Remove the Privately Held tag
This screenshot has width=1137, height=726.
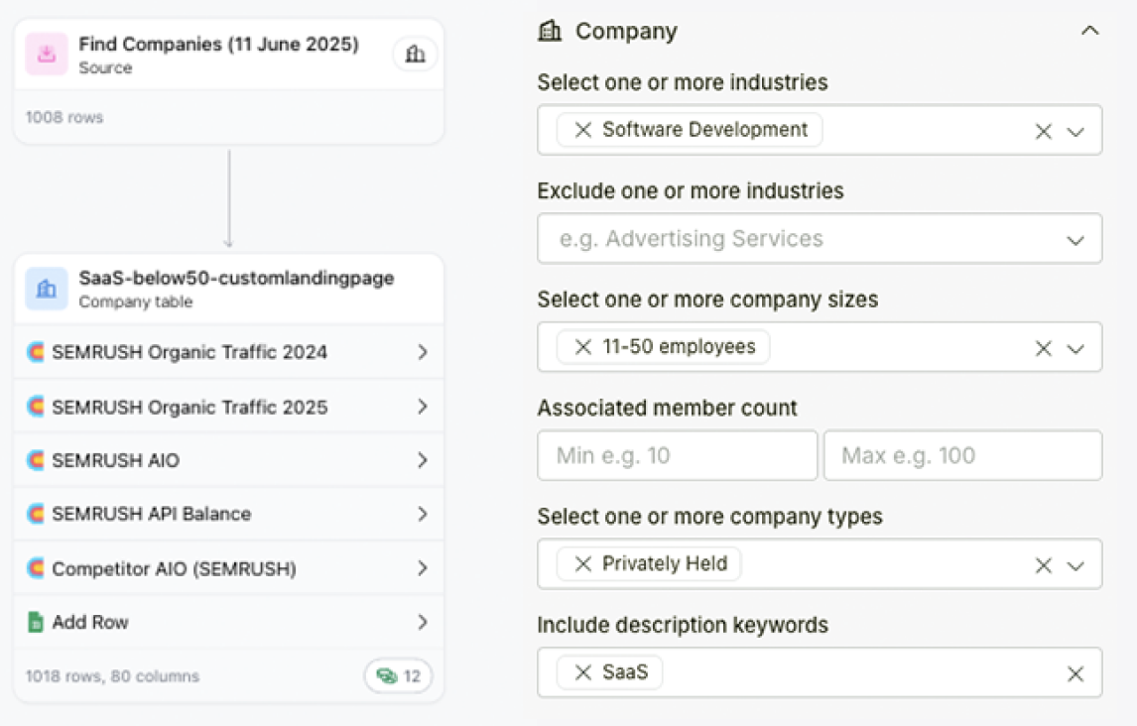[583, 563]
